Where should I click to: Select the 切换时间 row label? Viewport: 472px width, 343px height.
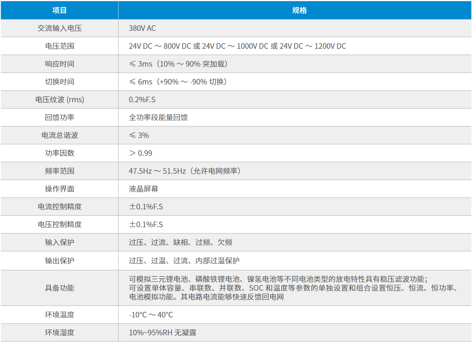tap(59, 82)
